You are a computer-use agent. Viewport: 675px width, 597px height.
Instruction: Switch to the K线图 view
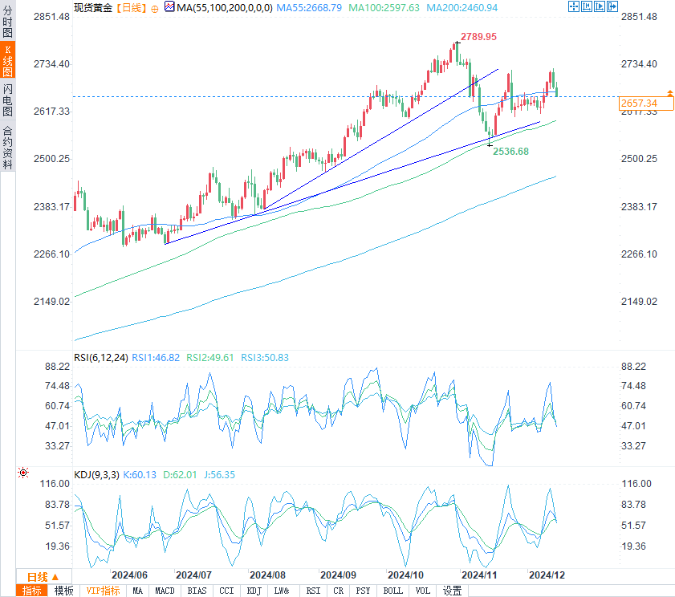[7, 60]
